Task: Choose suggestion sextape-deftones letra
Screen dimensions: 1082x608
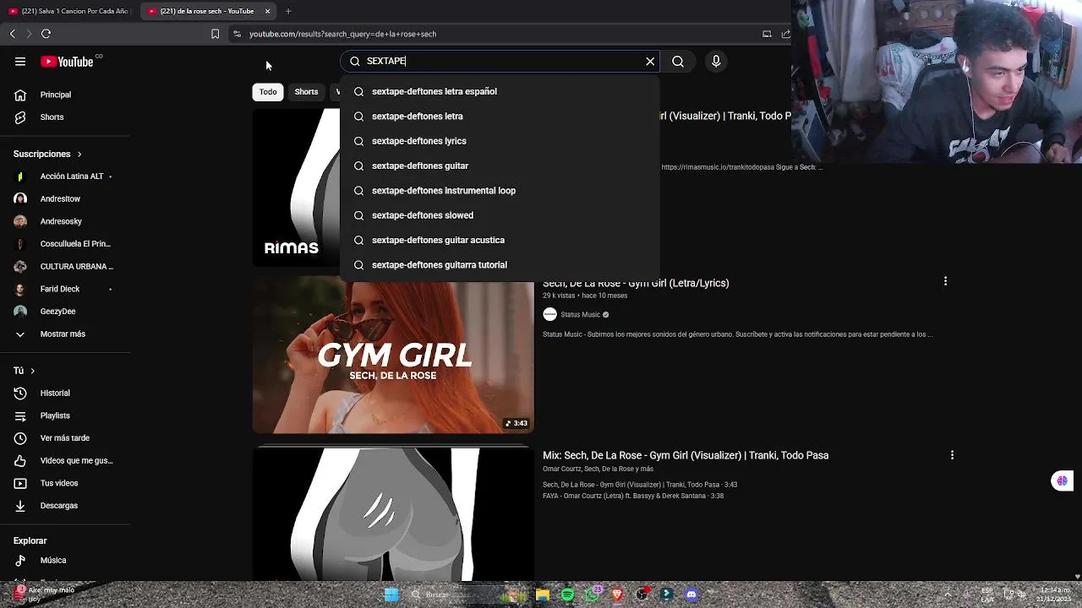Action: pos(500,116)
